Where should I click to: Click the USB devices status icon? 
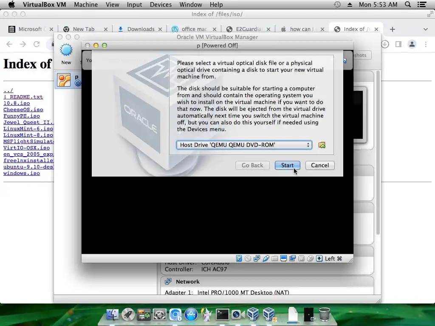[266, 259]
